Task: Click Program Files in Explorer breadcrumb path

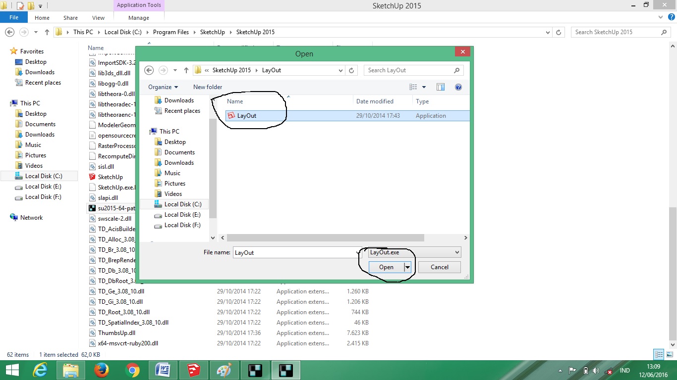Action: point(171,32)
